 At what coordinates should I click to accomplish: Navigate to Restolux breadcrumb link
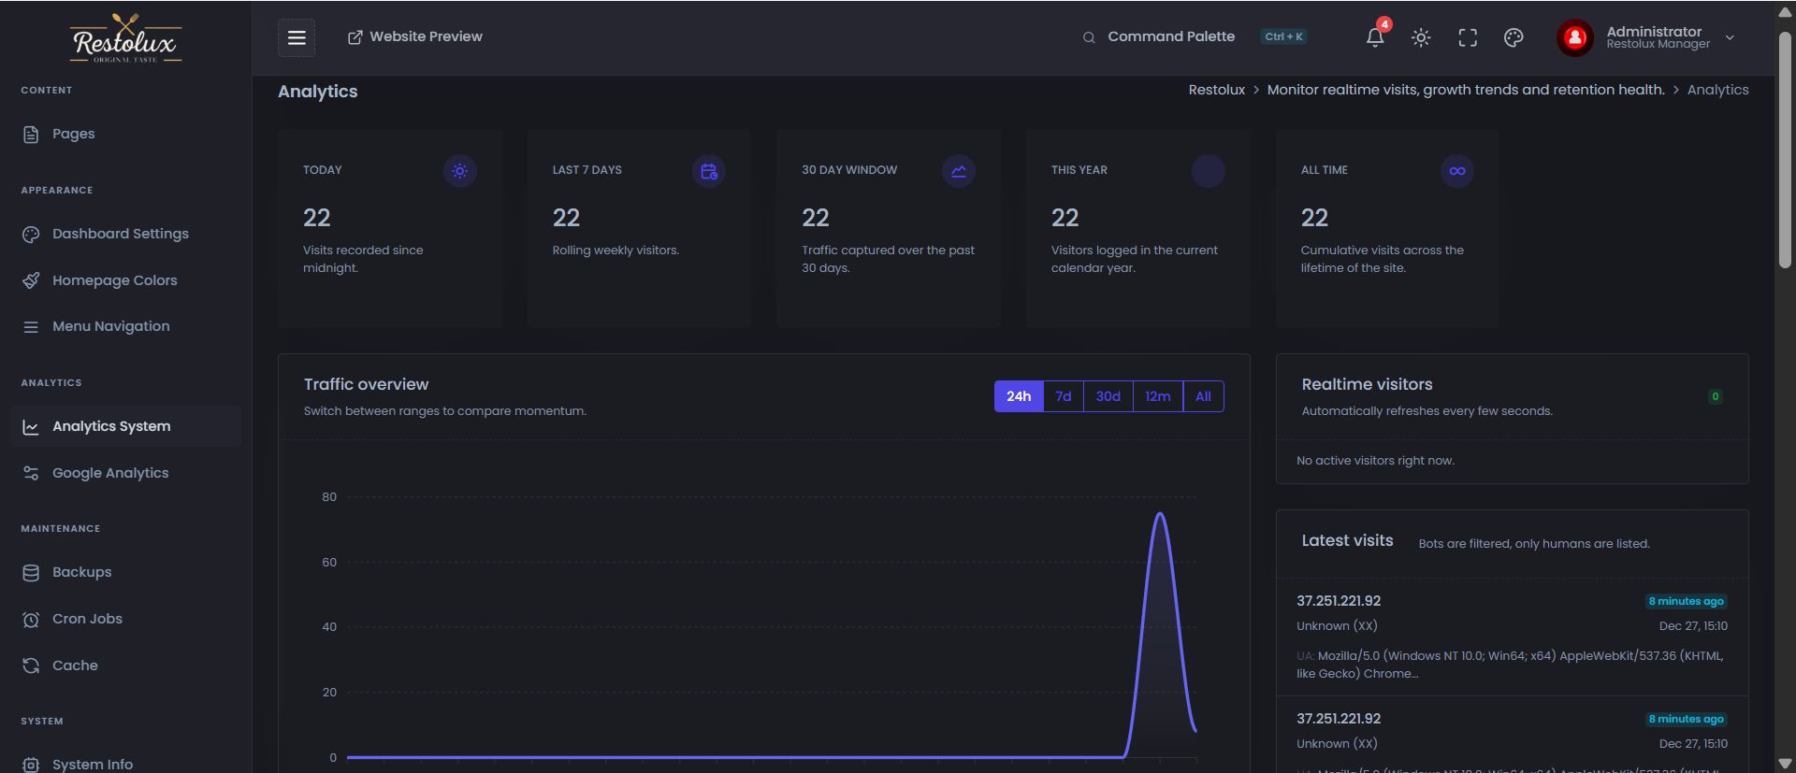1216,90
